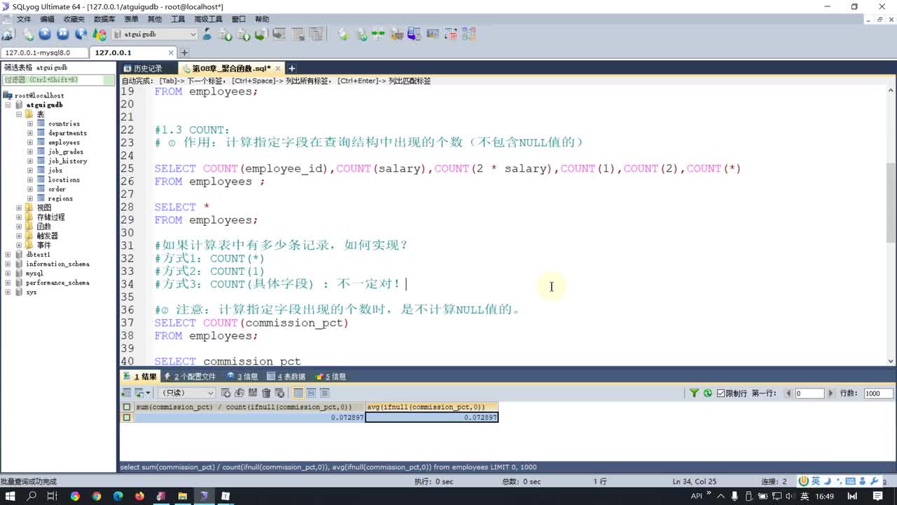The width and height of the screenshot is (897, 505).
Task: Select the departments table
Action: tap(67, 133)
